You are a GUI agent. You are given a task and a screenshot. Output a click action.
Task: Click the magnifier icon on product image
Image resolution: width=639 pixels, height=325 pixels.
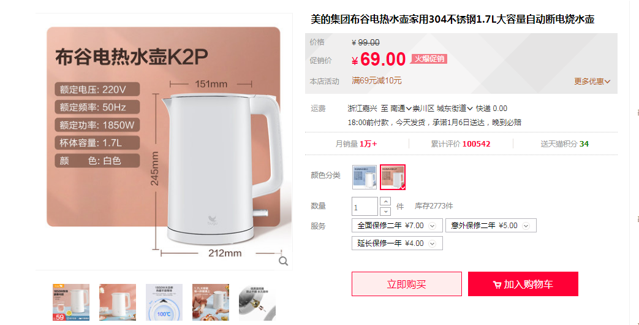click(x=283, y=261)
